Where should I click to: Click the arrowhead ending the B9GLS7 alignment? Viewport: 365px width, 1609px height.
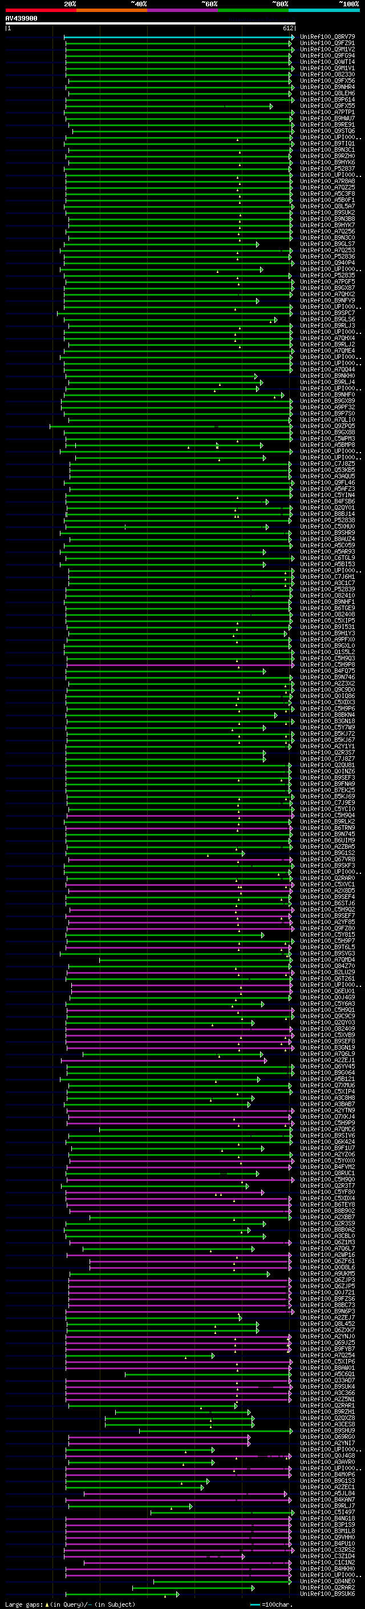point(257,244)
